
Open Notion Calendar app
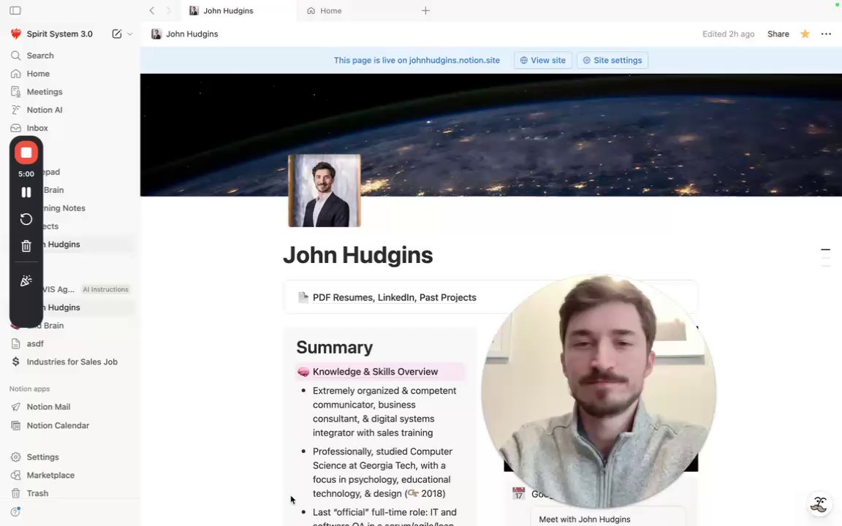[70, 425]
